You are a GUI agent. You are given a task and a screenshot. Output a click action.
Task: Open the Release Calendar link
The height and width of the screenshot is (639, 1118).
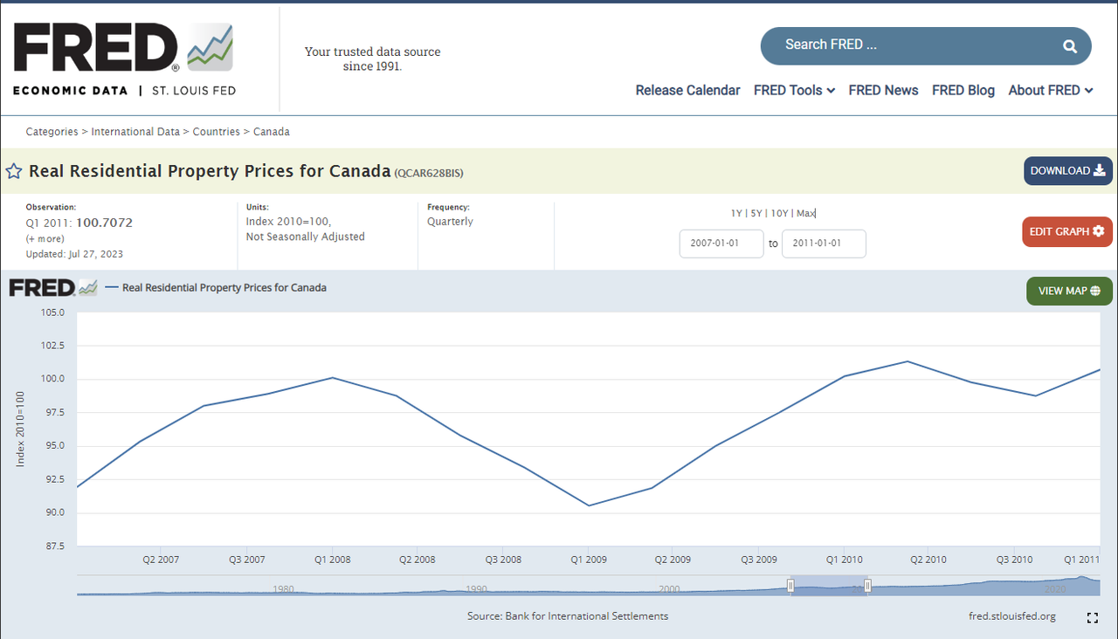pos(687,90)
